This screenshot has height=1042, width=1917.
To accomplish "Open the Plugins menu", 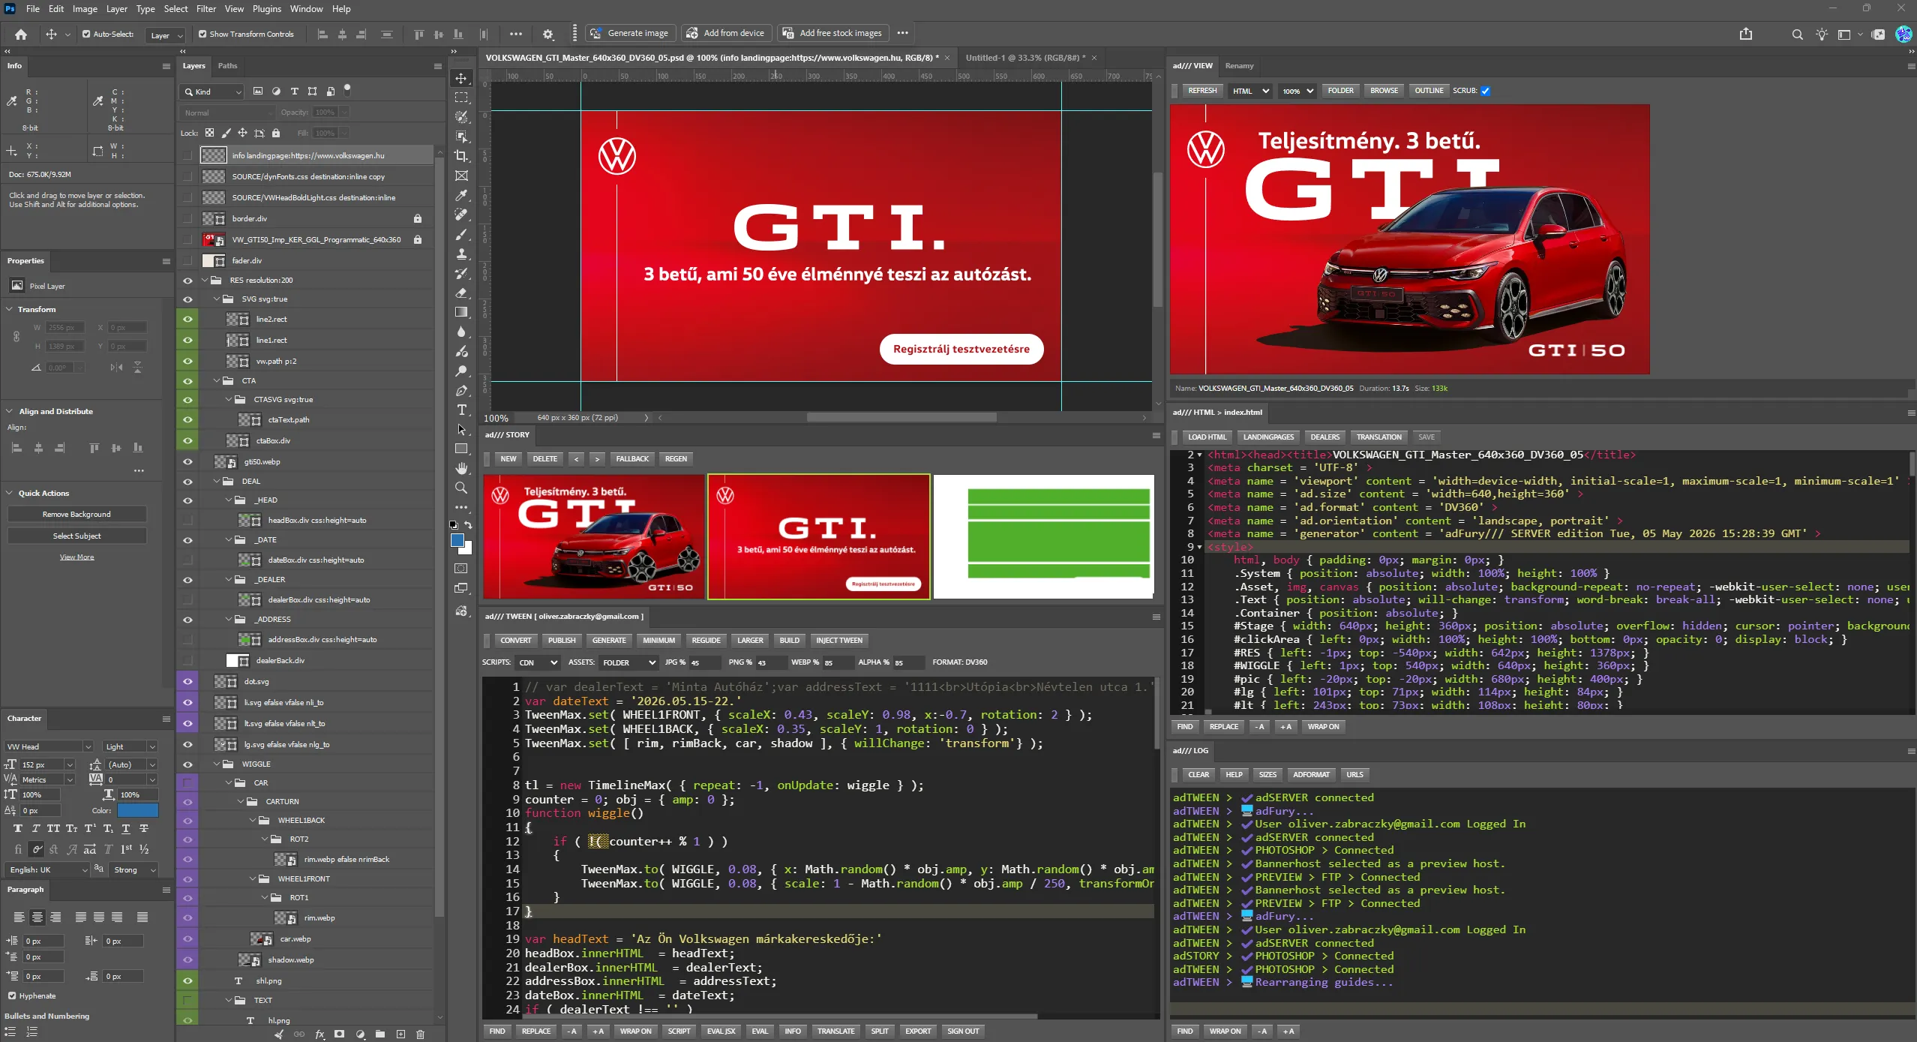I will pos(266,9).
